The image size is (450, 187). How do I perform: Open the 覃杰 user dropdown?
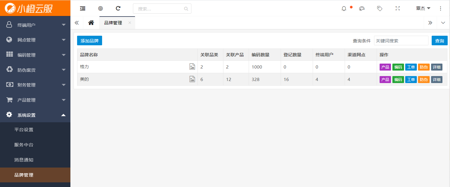[423, 8]
